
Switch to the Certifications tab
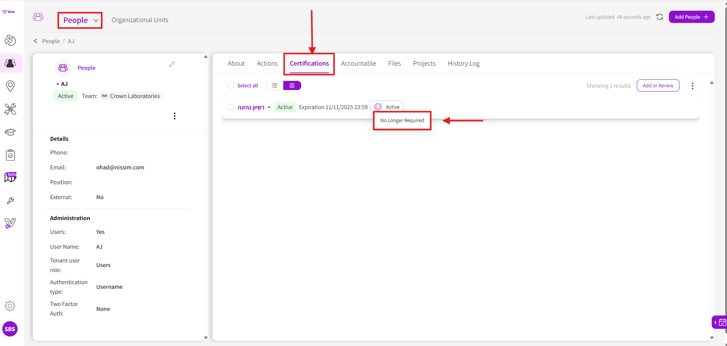pyautogui.click(x=309, y=63)
